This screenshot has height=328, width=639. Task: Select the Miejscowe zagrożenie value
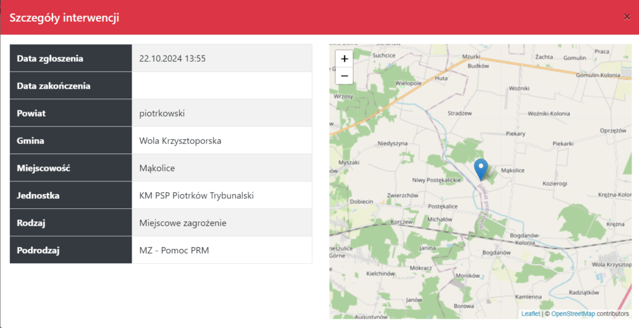(183, 223)
